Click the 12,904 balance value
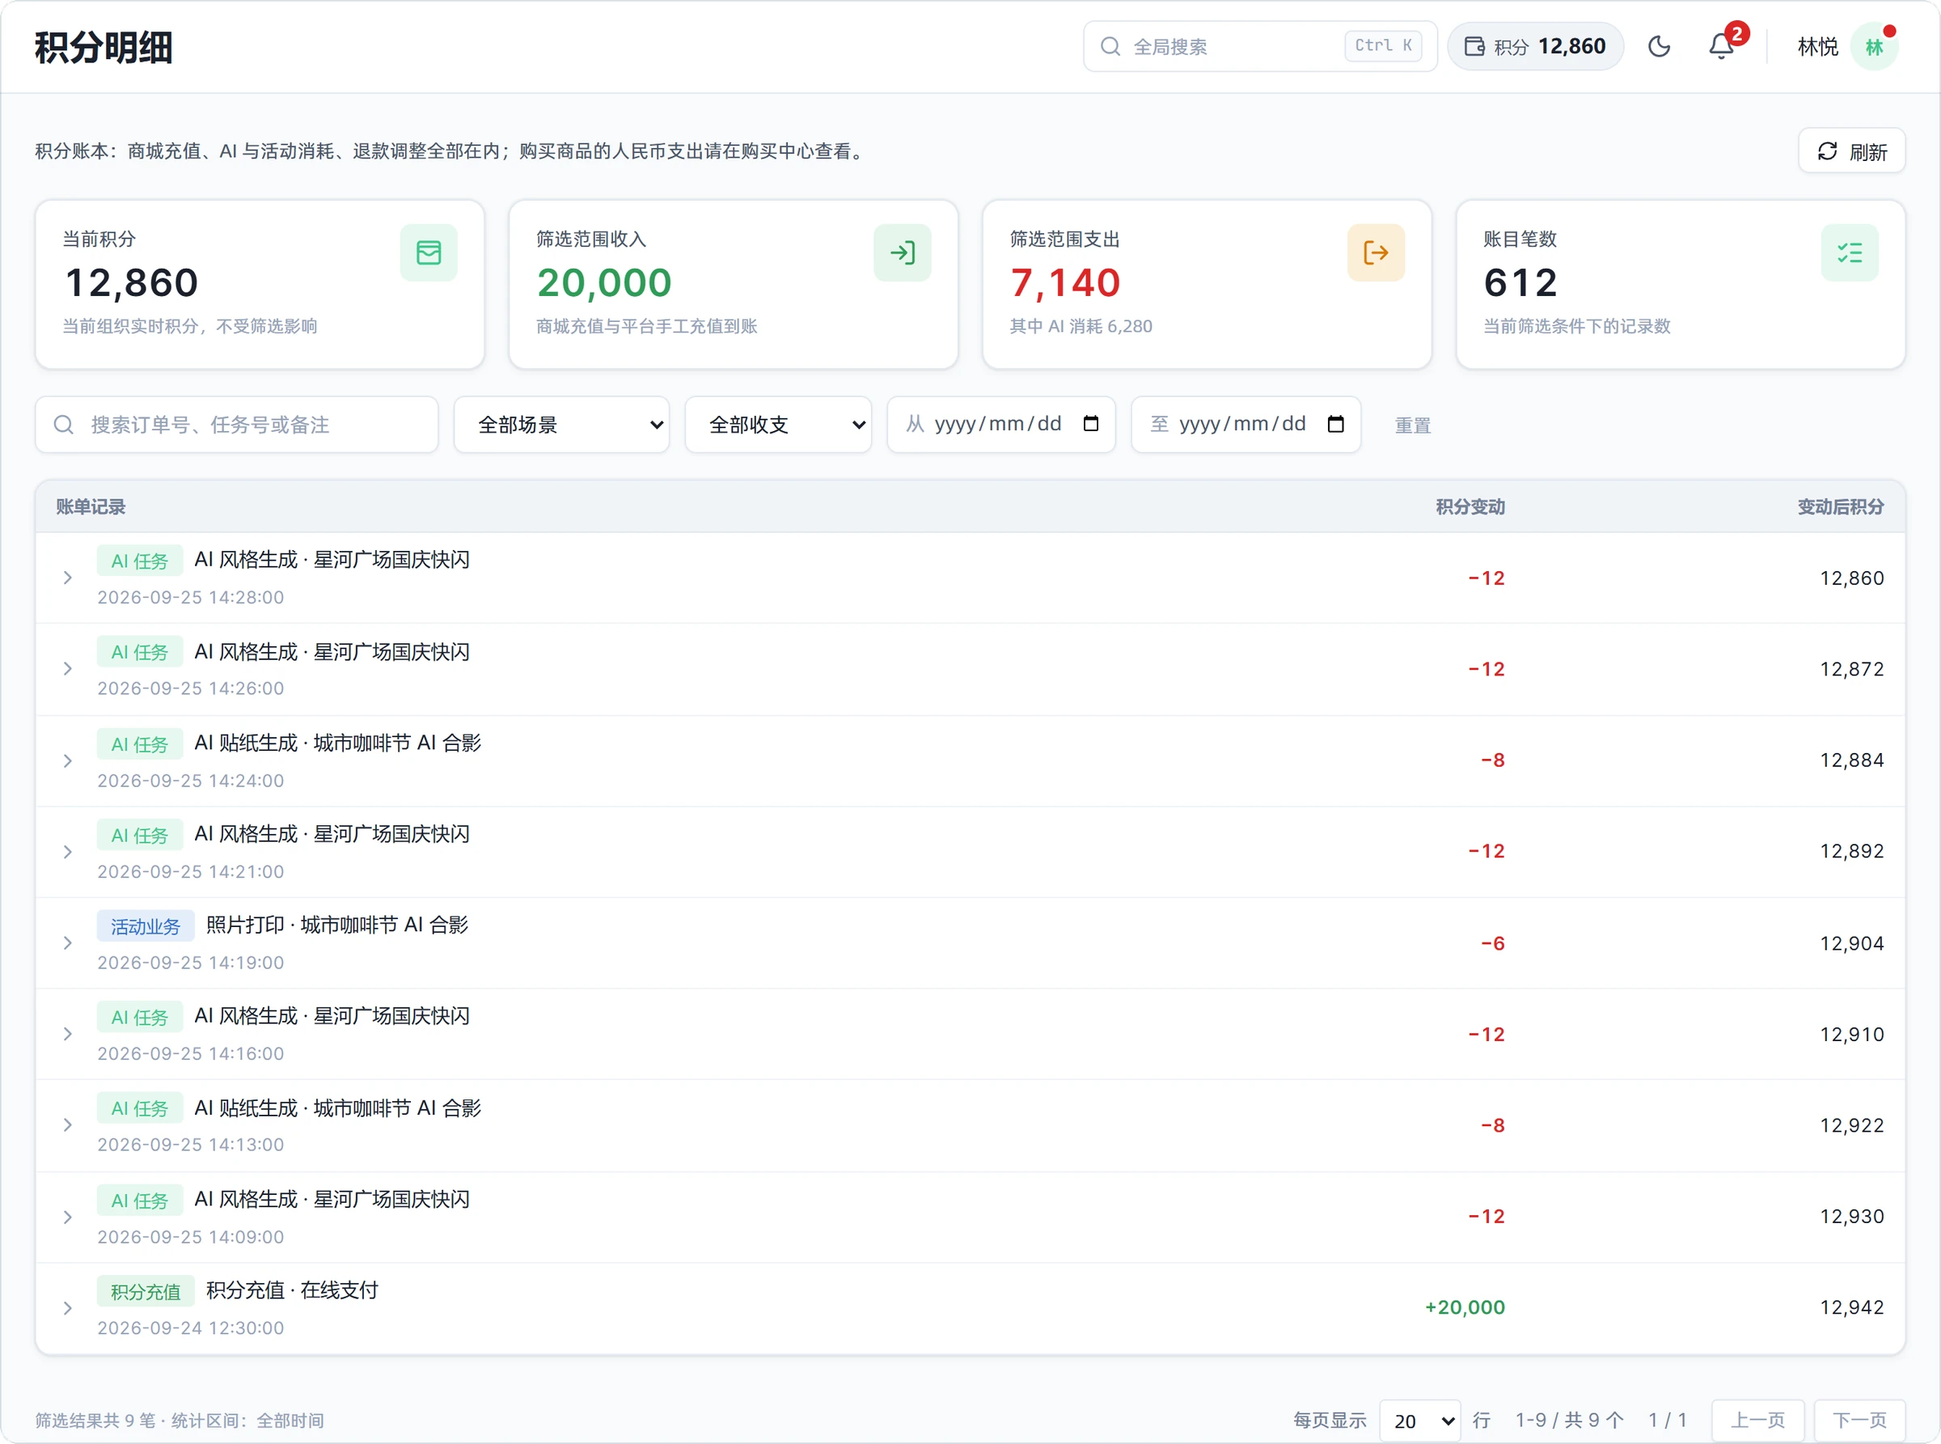 (1852, 943)
